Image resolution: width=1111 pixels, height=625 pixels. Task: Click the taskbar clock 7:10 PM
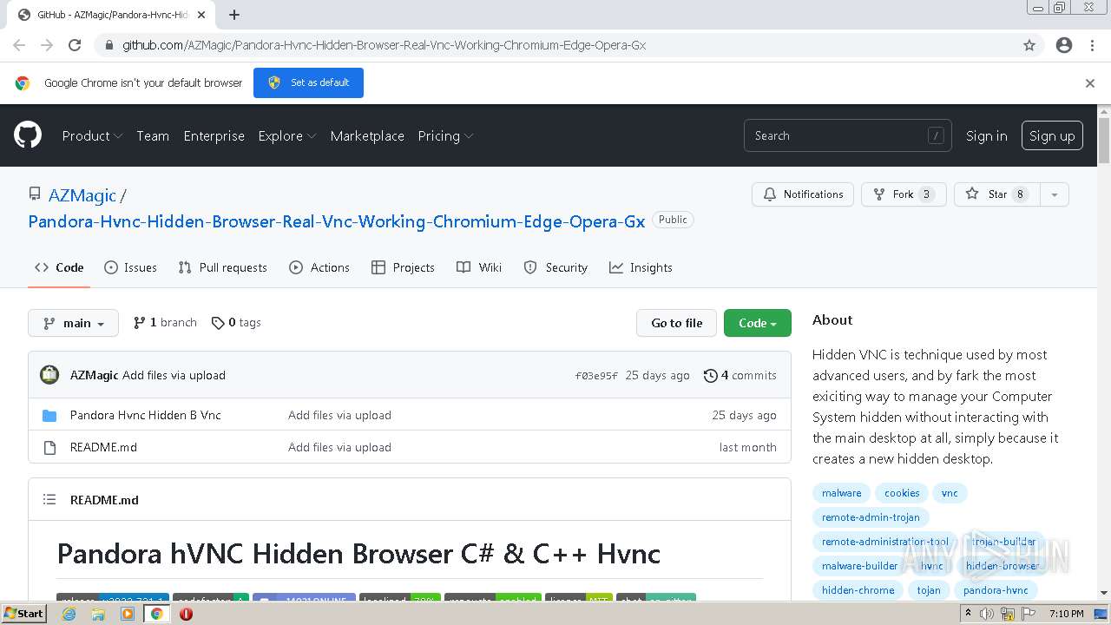click(1066, 614)
